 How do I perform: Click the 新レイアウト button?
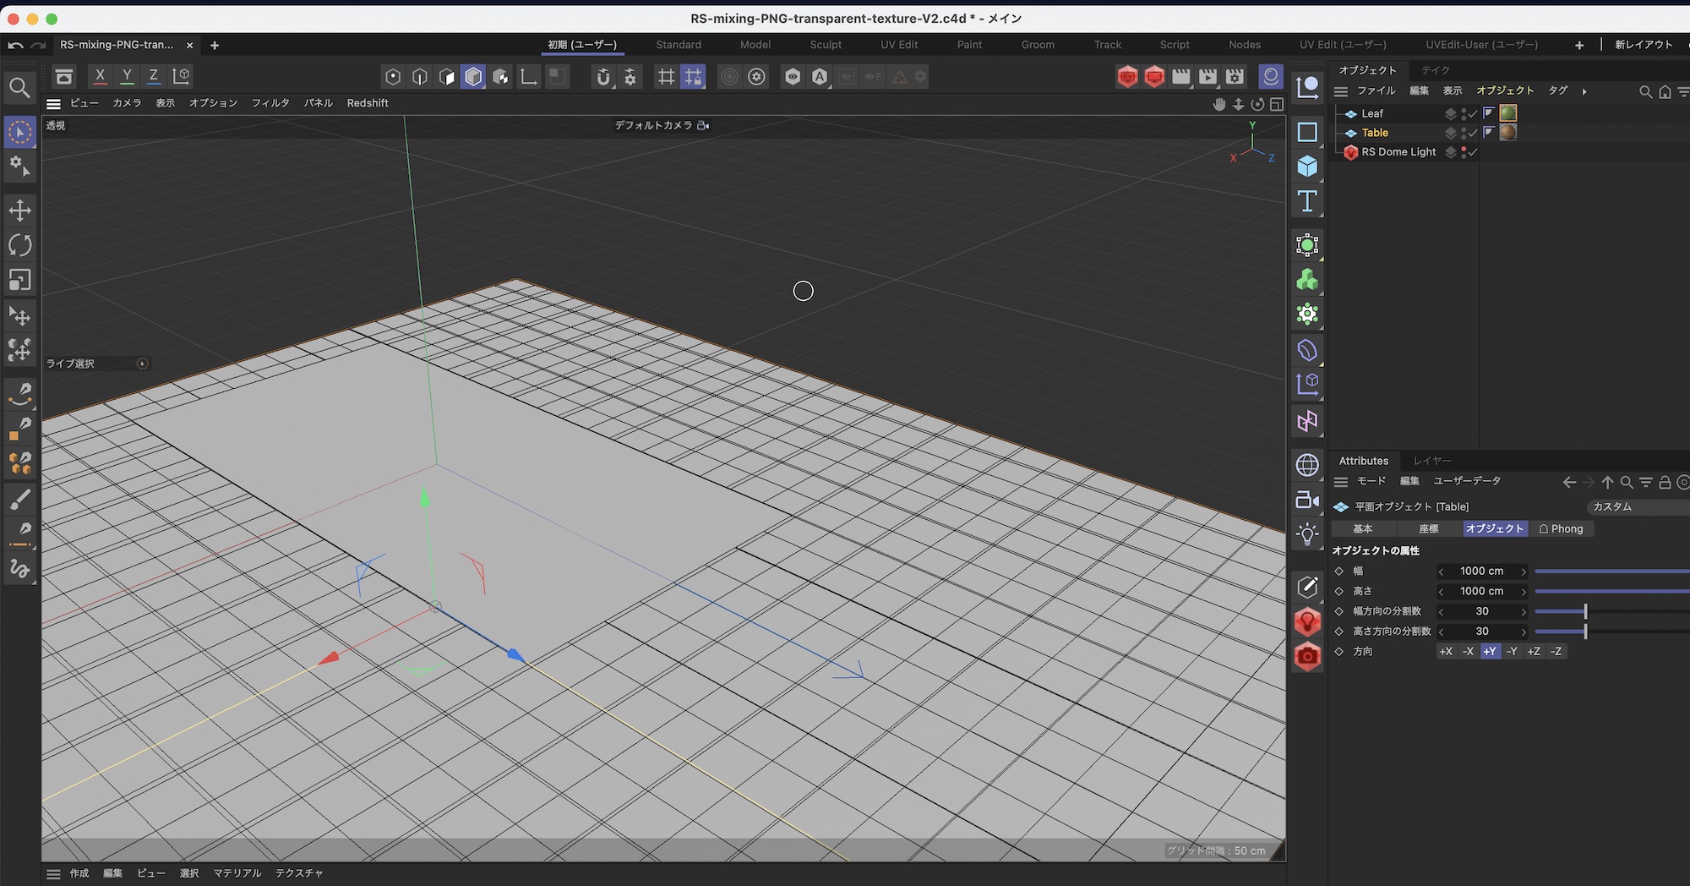[1644, 45]
